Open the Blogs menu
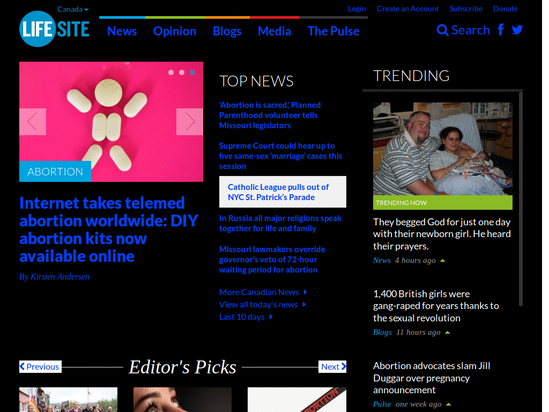 (x=227, y=31)
